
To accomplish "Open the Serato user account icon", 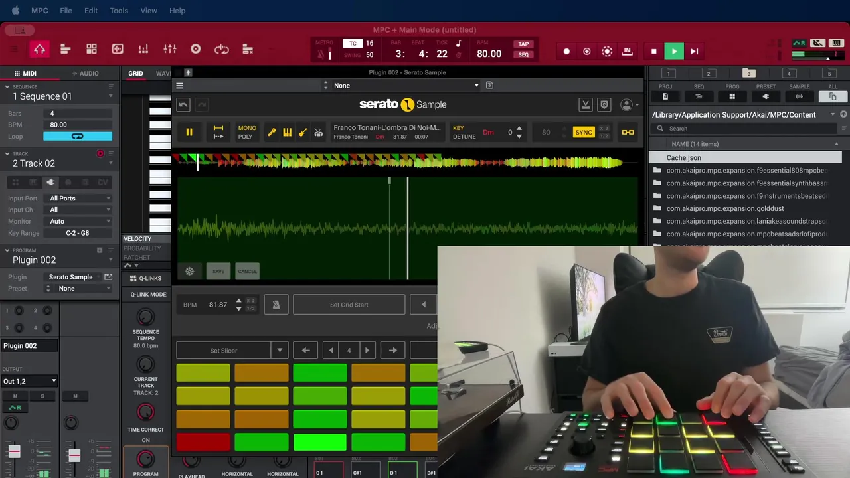I will 626,105.
